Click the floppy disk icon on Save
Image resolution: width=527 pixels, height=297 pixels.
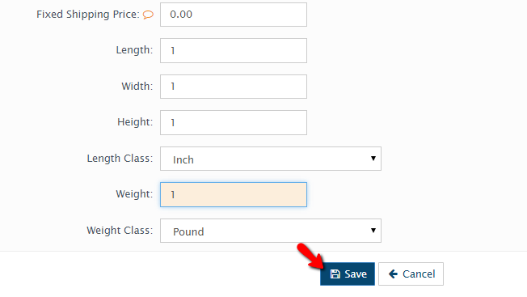[335, 274]
